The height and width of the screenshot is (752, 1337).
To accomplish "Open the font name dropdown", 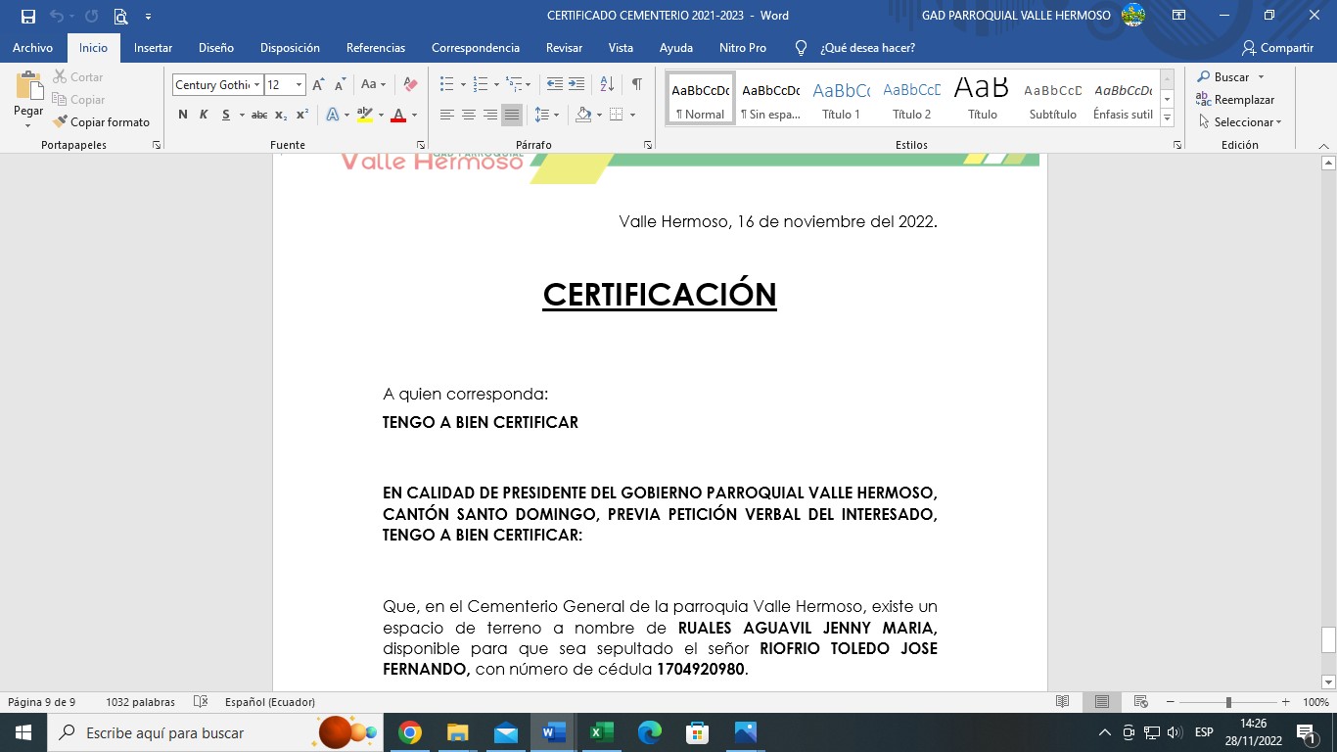I will 257,85.
